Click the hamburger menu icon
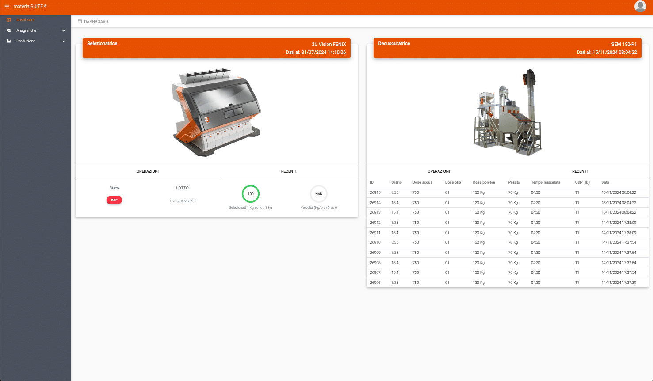Image resolution: width=653 pixels, height=381 pixels. [7, 7]
